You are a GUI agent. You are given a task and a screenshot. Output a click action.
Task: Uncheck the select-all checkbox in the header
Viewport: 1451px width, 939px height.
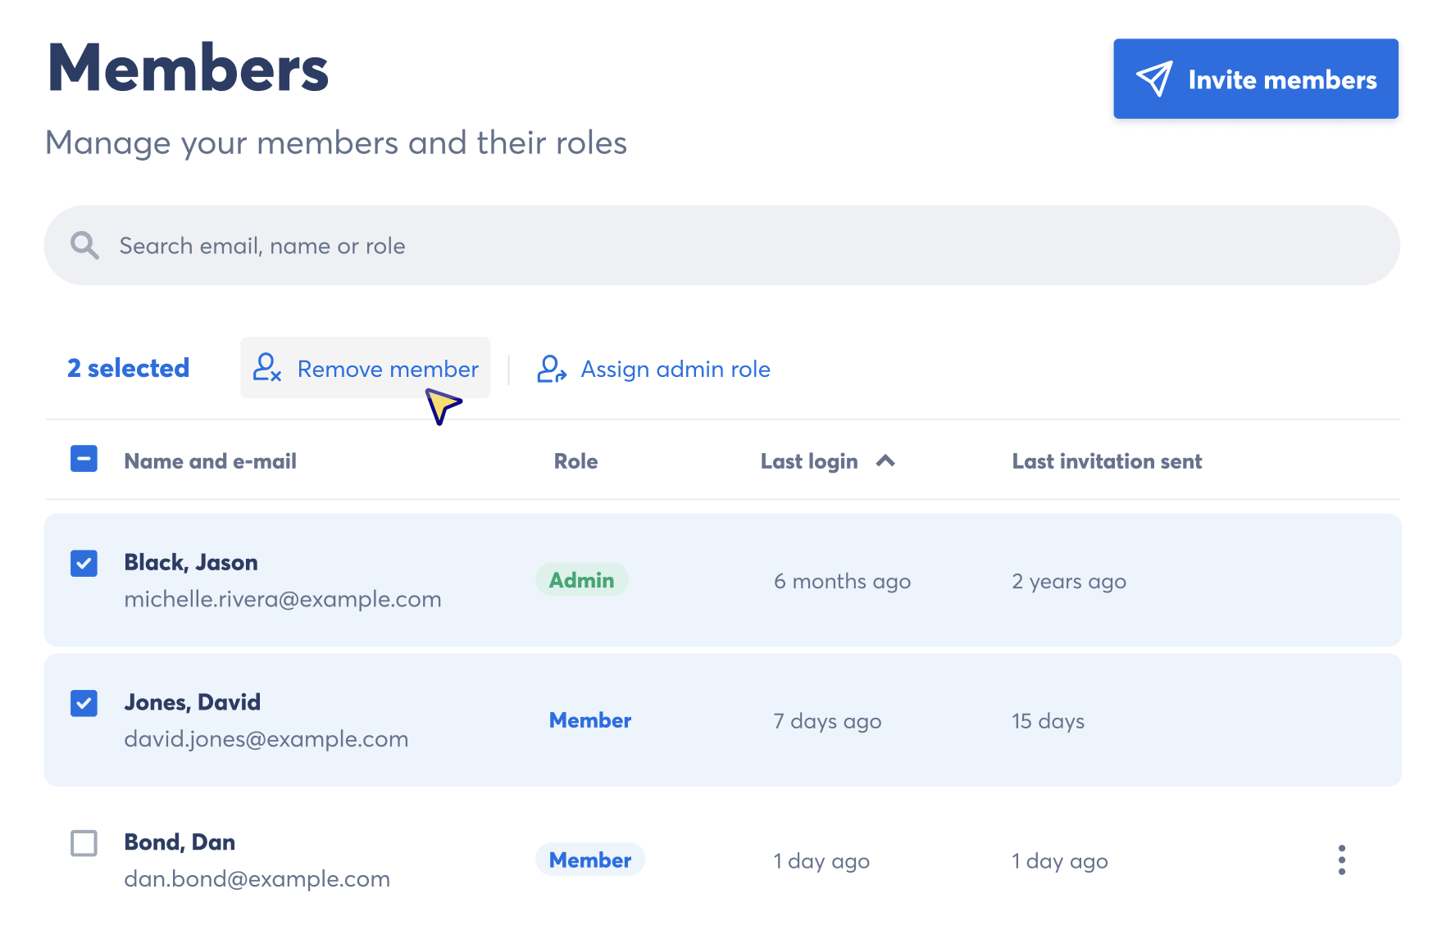[x=84, y=459]
